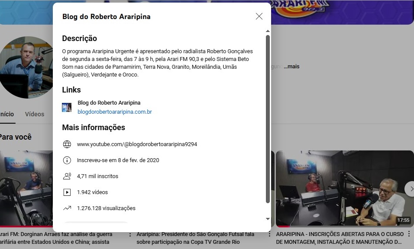The image size is (414, 249).
Task: Click the 1.942 vídeos text
Action: tap(92, 192)
